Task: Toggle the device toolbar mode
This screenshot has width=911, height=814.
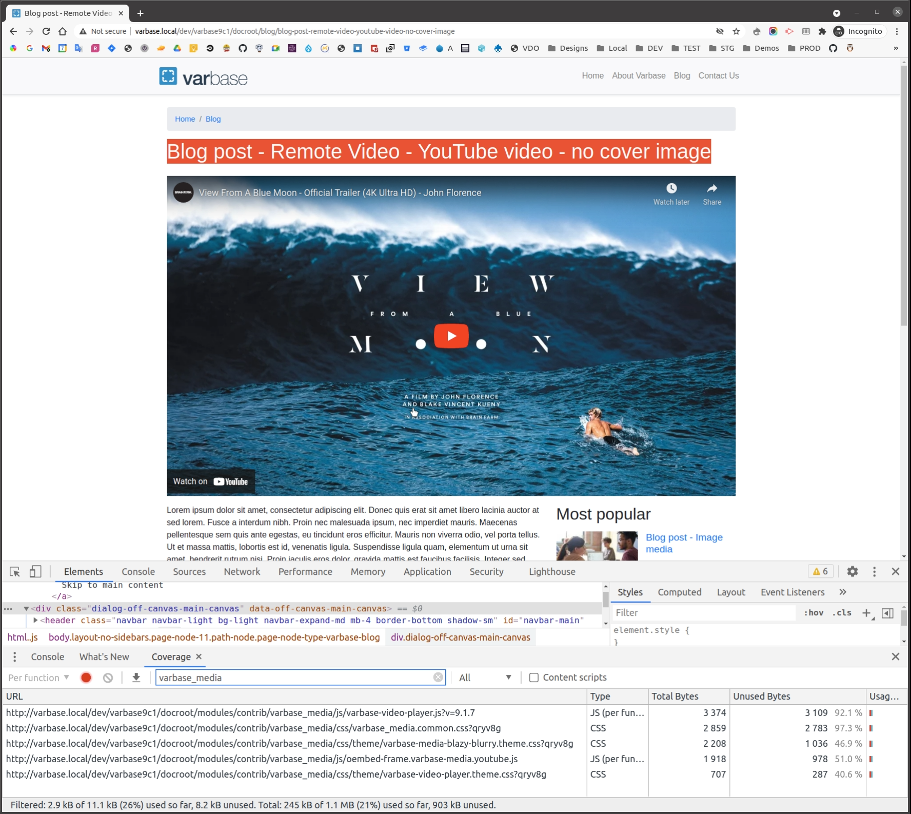Action: pyautogui.click(x=35, y=571)
